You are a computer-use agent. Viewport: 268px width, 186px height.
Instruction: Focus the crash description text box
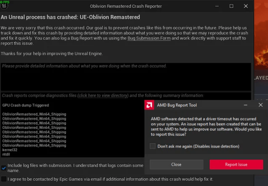(x=125, y=76)
